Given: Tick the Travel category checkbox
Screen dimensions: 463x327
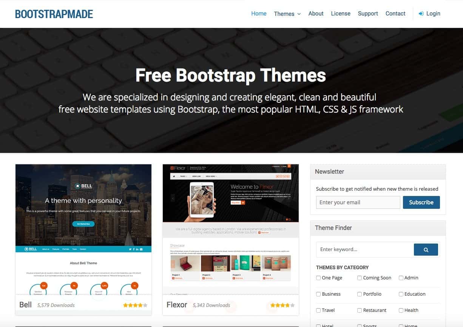Looking at the screenshot, I should pyautogui.click(x=318, y=310).
